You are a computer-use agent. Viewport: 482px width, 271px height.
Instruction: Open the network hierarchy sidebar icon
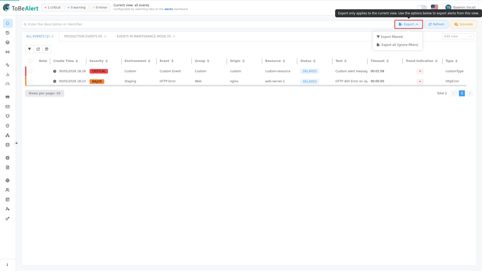[8, 135]
